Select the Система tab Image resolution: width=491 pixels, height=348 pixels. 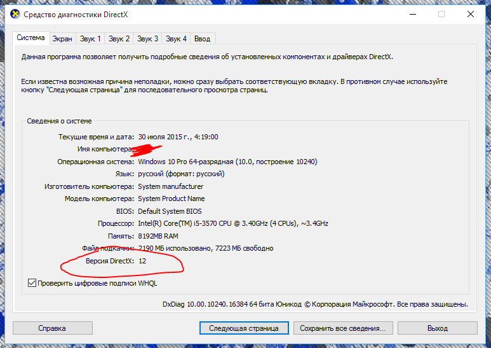tap(31, 38)
